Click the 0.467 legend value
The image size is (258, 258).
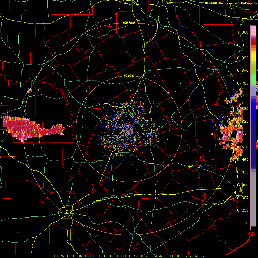coord(243,160)
